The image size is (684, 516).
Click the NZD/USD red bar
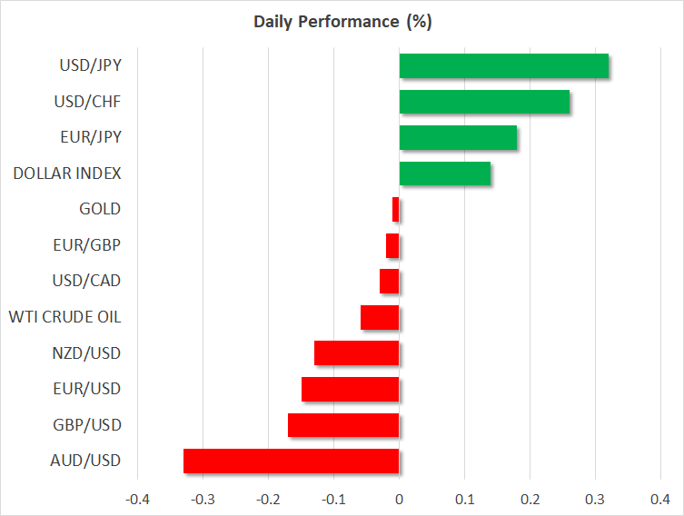[x=357, y=353]
